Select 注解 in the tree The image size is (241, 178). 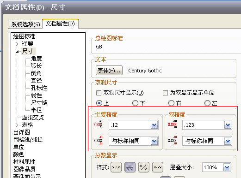pos(27,44)
